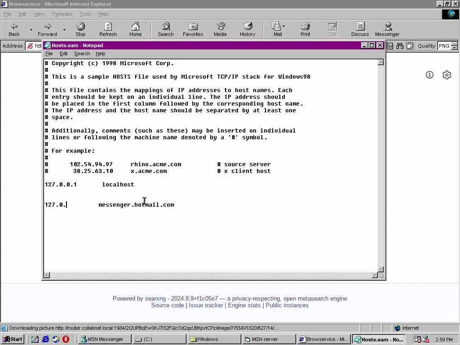Click Notepad's horizontal scrollbar left arrow

pos(47,275)
